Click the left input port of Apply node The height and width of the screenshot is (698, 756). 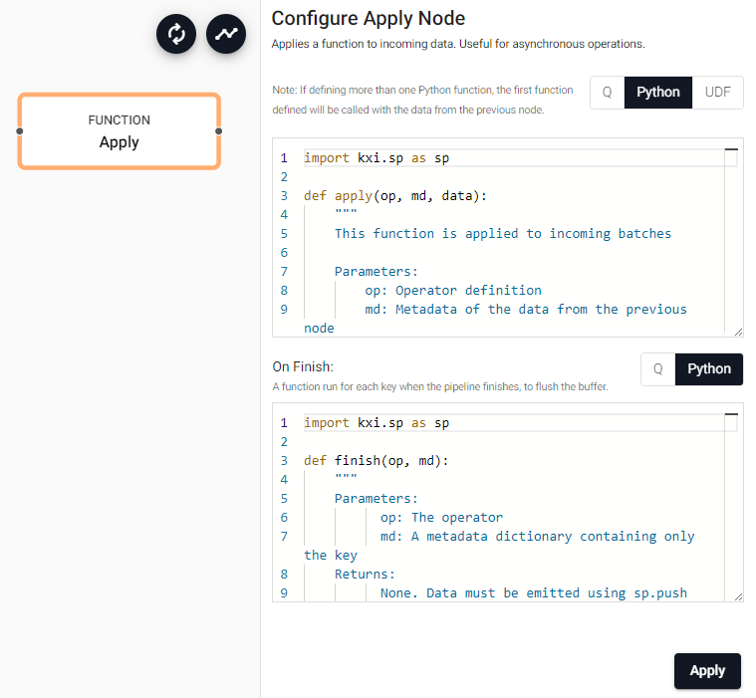click(19, 131)
